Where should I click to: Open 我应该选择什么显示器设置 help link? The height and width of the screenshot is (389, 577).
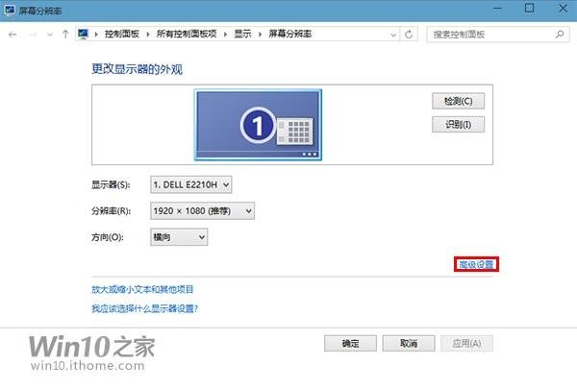144,308
